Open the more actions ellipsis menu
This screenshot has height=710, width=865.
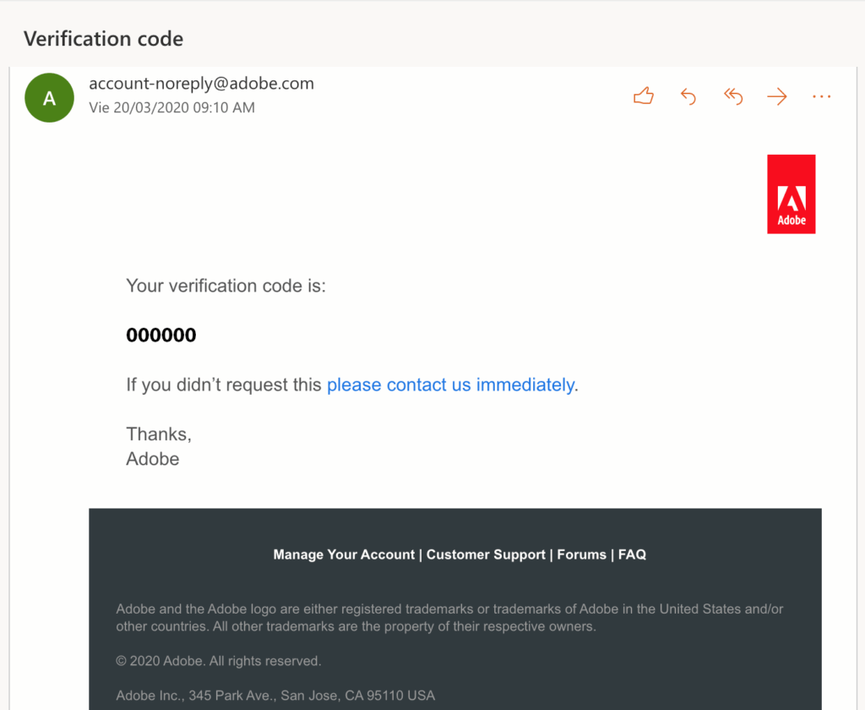click(821, 97)
